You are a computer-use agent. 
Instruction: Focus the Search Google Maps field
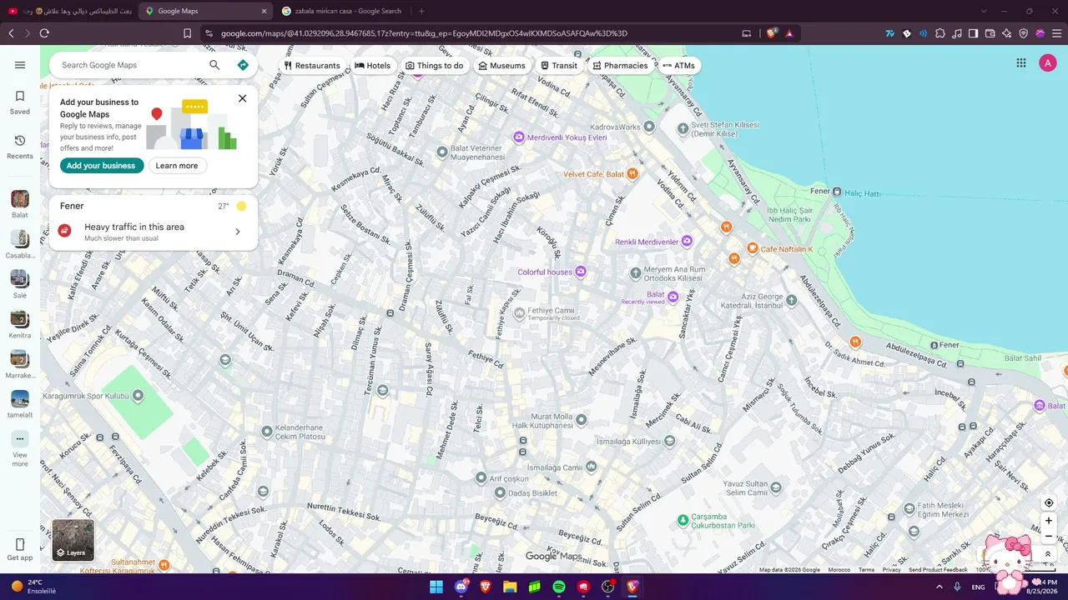(x=131, y=65)
